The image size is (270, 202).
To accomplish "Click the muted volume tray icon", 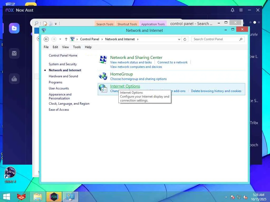I will pyautogui.click(x=245, y=197).
